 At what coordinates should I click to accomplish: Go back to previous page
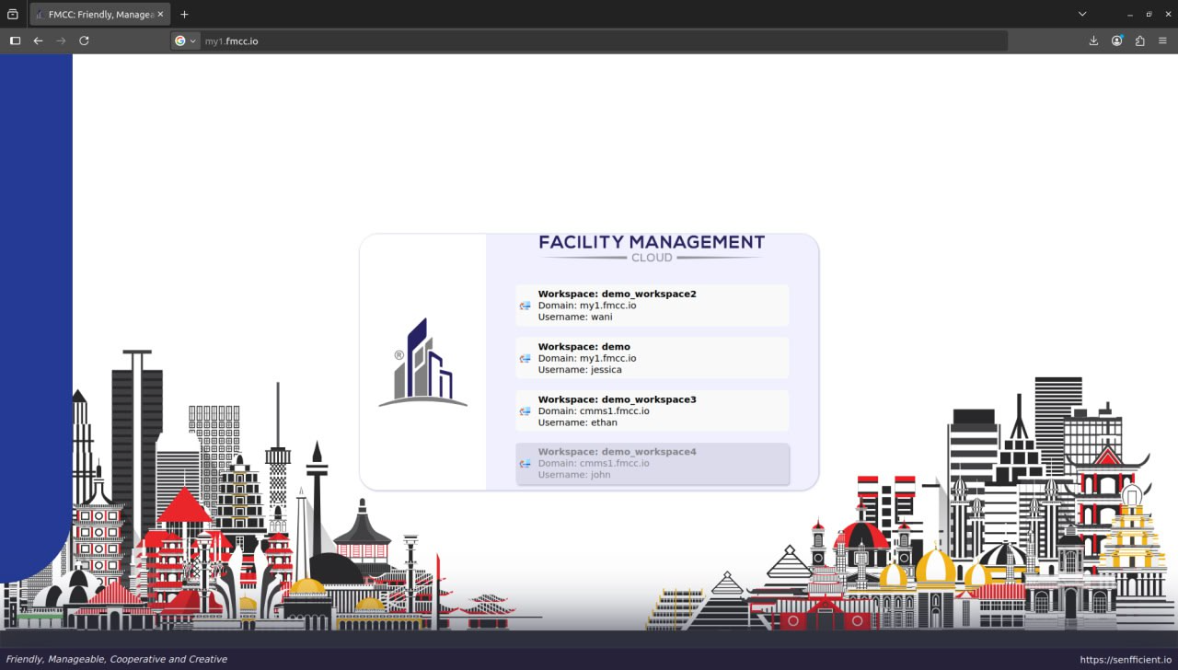click(38, 40)
